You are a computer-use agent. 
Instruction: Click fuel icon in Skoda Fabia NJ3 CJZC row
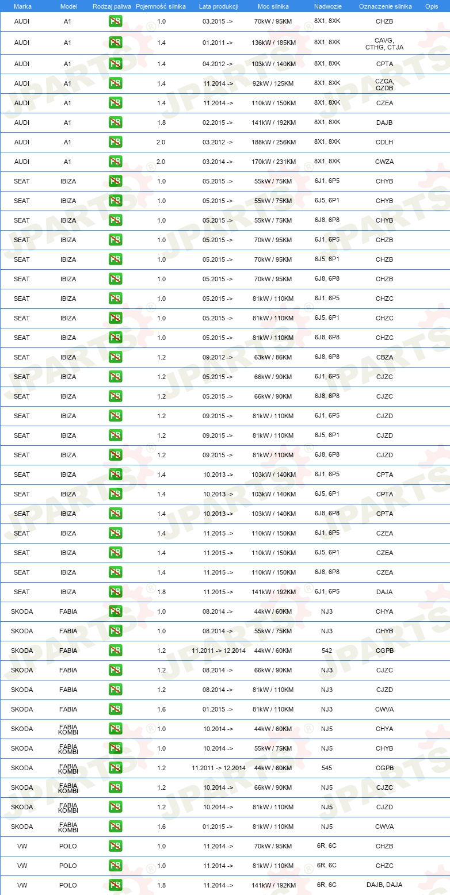[115, 670]
